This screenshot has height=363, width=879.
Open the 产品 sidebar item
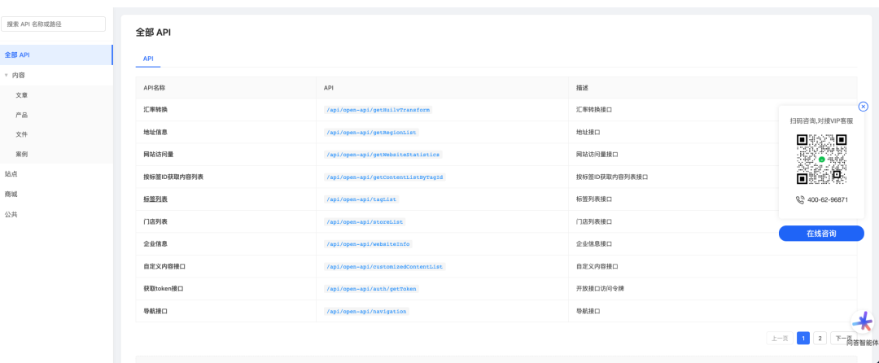point(22,115)
